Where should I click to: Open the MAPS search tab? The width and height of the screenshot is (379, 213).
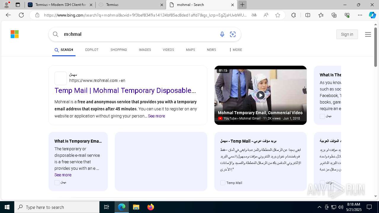tap(190, 50)
